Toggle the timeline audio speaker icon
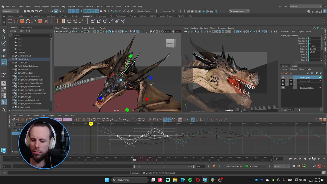 point(314,166)
